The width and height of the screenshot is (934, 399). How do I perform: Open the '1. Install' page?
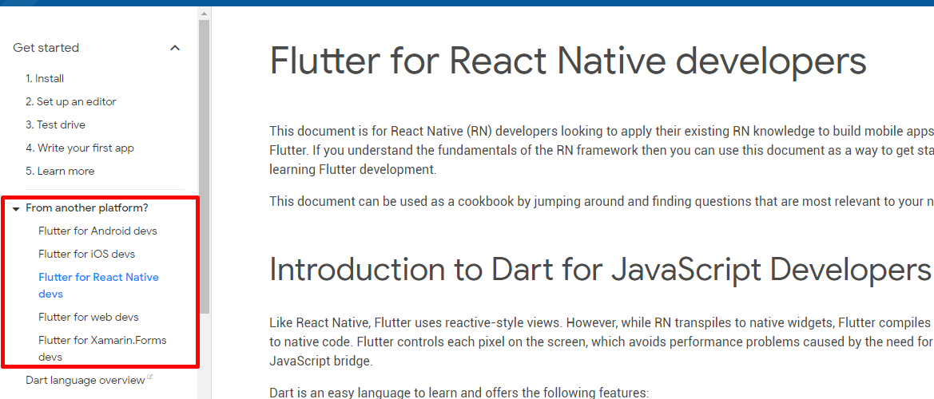pyautogui.click(x=45, y=78)
